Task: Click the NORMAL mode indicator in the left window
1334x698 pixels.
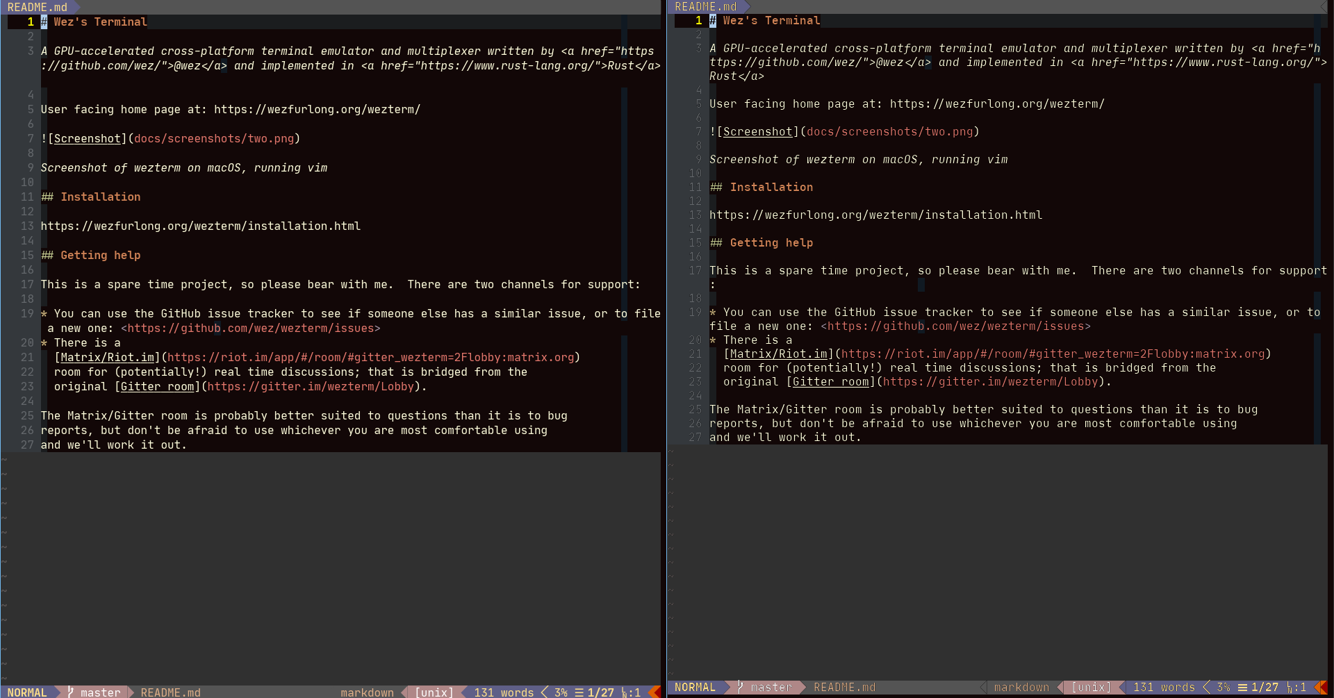Action: (27, 692)
